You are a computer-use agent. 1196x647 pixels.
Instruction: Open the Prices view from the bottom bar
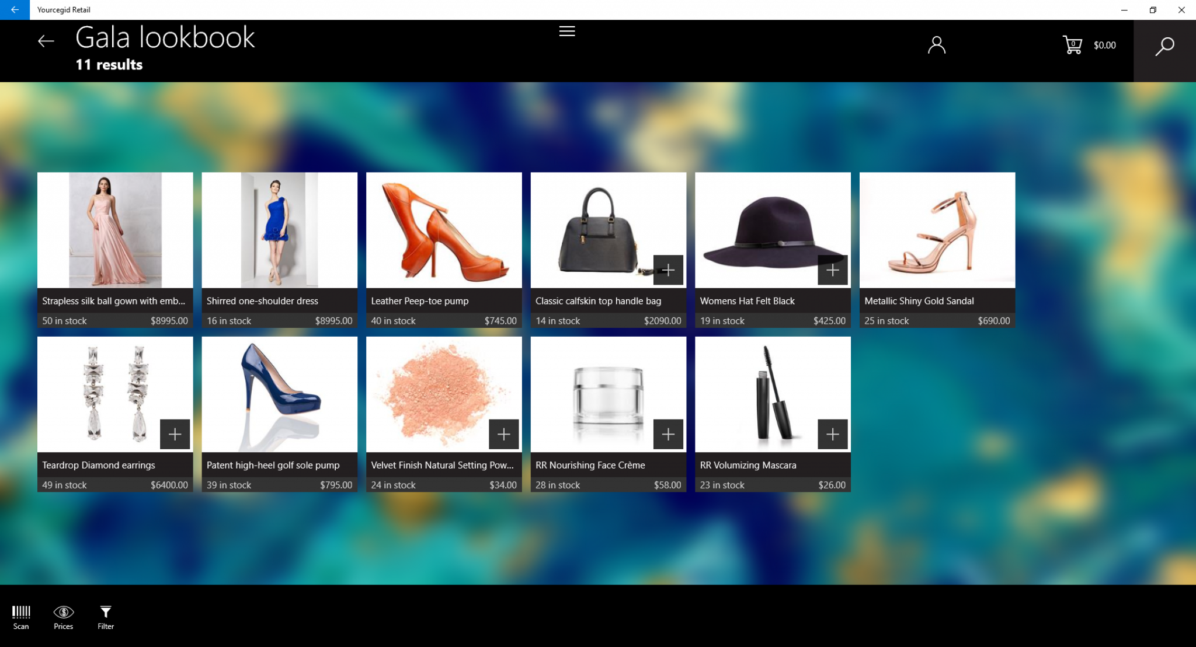63,617
